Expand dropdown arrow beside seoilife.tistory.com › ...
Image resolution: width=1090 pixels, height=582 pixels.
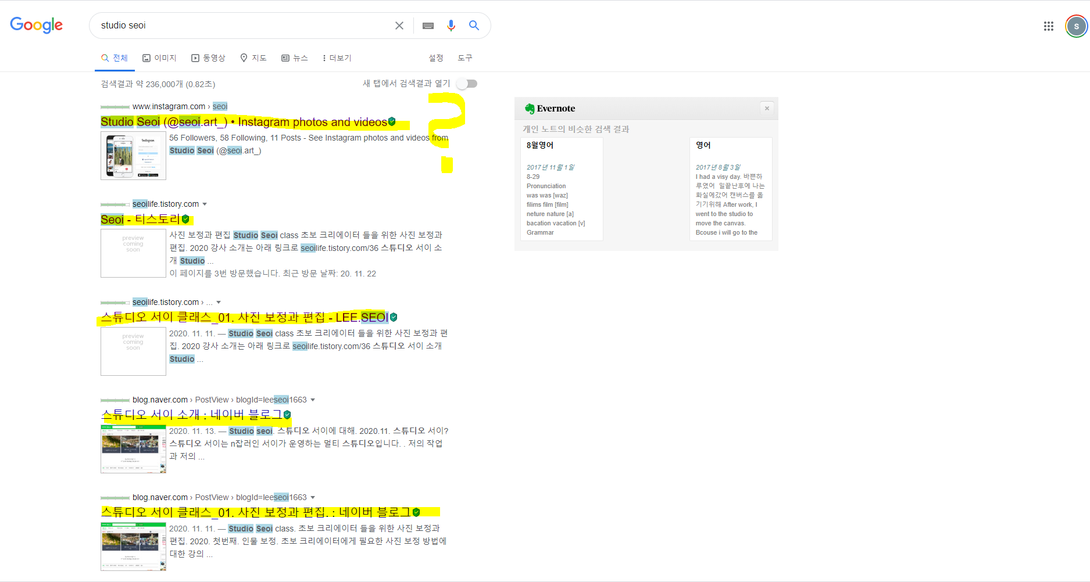[x=219, y=302]
